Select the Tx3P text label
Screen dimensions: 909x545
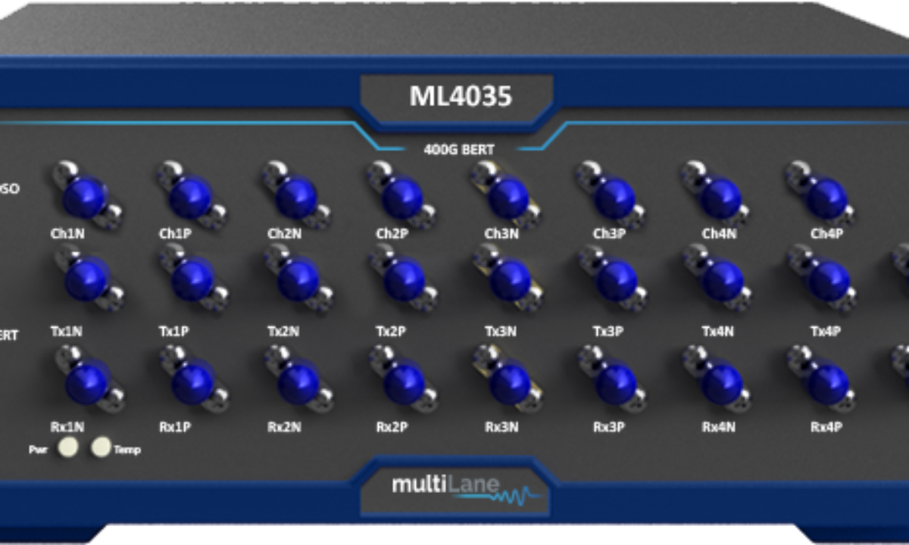click(610, 331)
